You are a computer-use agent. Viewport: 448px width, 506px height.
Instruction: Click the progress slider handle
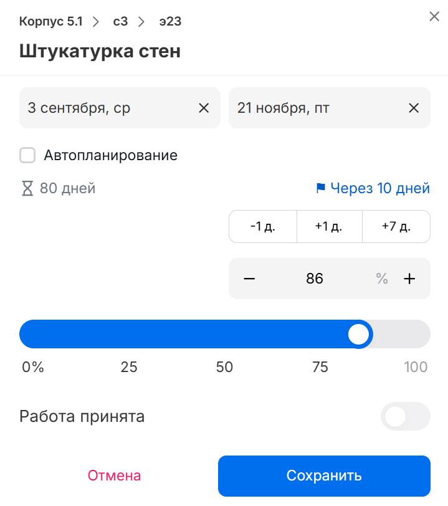click(x=359, y=334)
